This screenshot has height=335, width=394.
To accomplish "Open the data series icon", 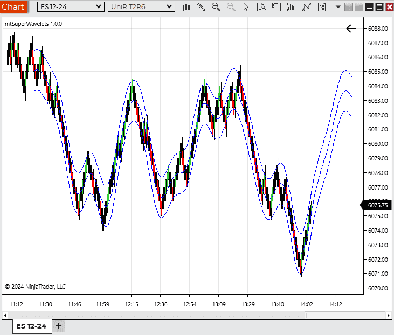I will pyautogui.click(x=277, y=7).
